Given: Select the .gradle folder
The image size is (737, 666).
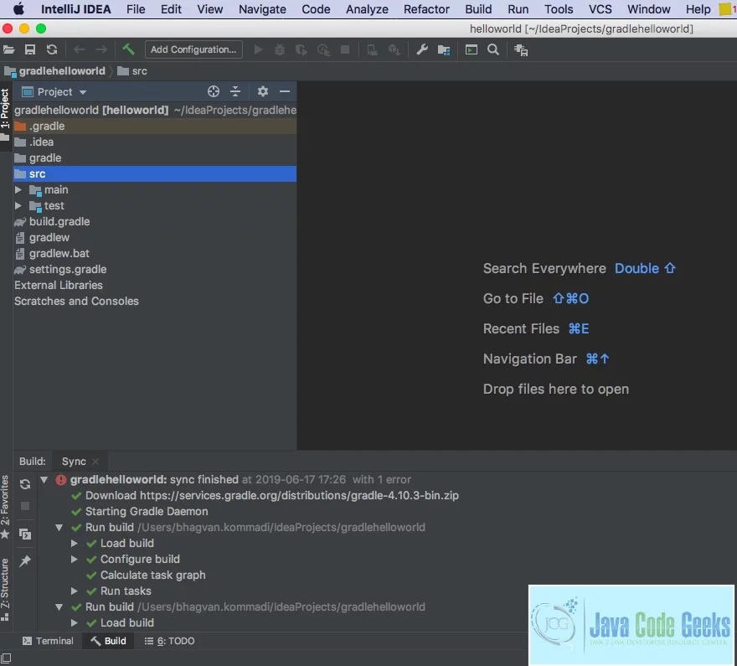Looking at the screenshot, I should tap(155, 126).
